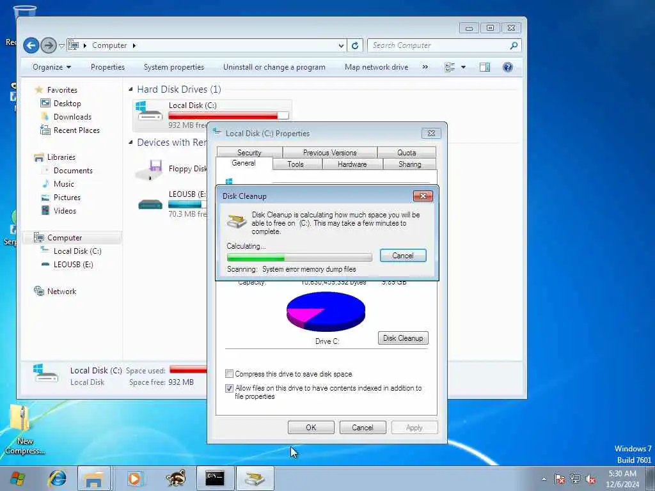Image resolution: width=655 pixels, height=491 pixels.
Task: Open view options dropdown arrow
Action: [x=463, y=67]
